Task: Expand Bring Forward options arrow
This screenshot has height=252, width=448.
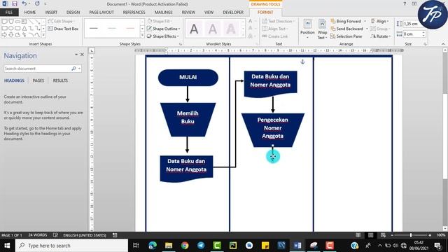Action: [365, 21]
